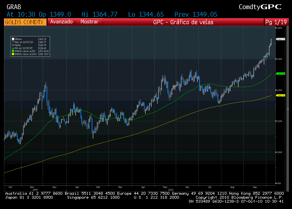Click the Mín low marker icon in legend
Viewport: 292px width, 209px height.
point(13,48)
